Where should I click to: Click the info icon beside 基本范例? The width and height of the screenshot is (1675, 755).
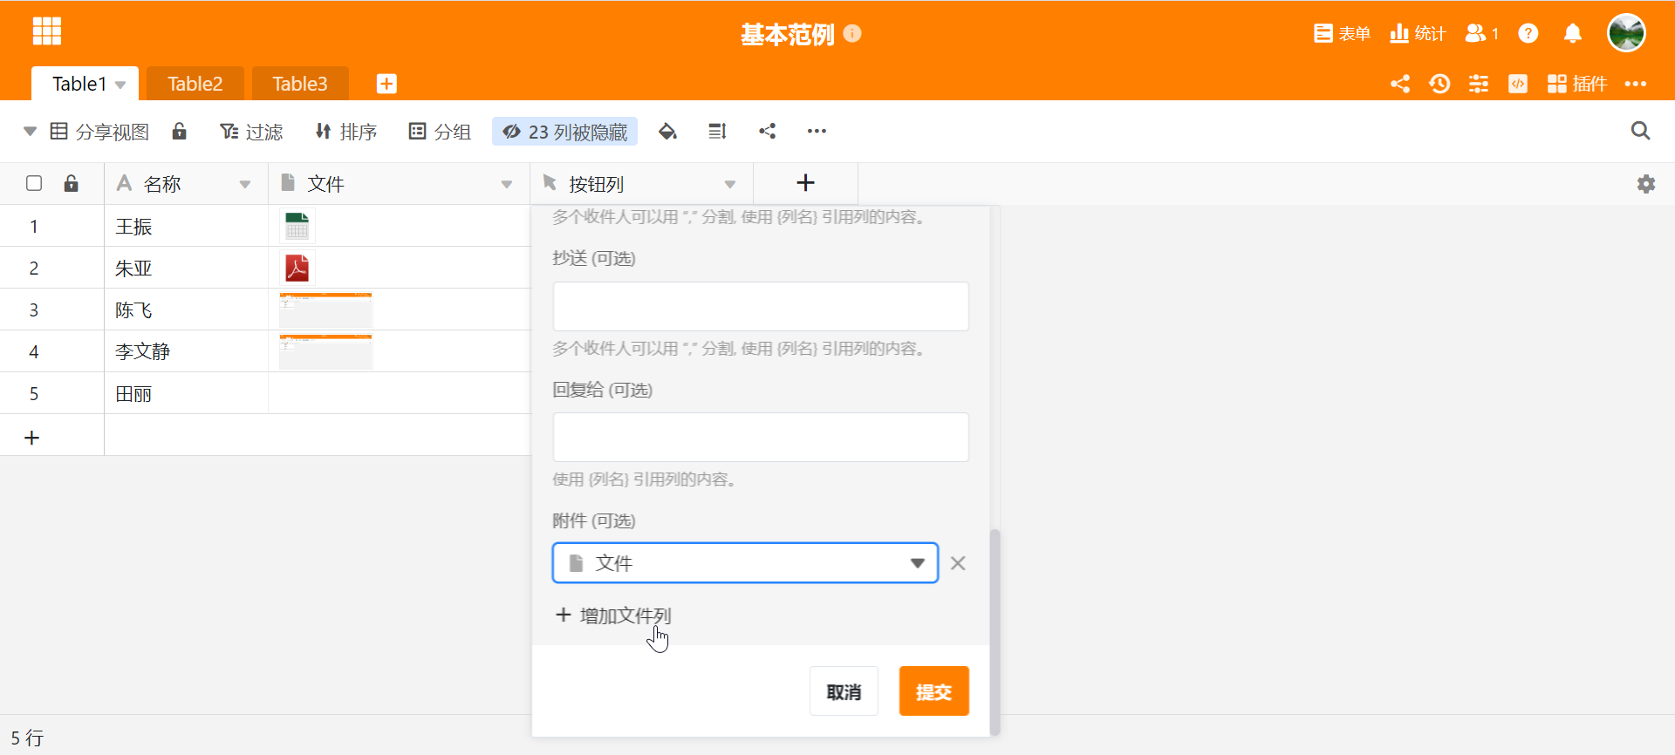point(852,33)
